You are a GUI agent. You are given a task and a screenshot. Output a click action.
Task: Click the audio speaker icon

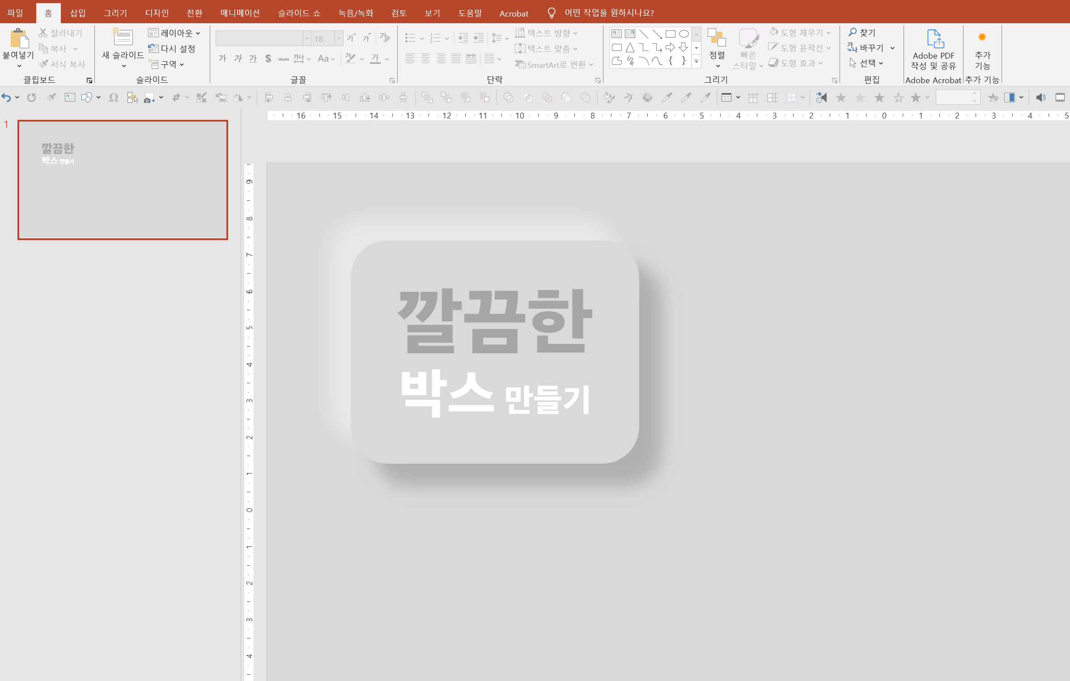pos(1040,97)
